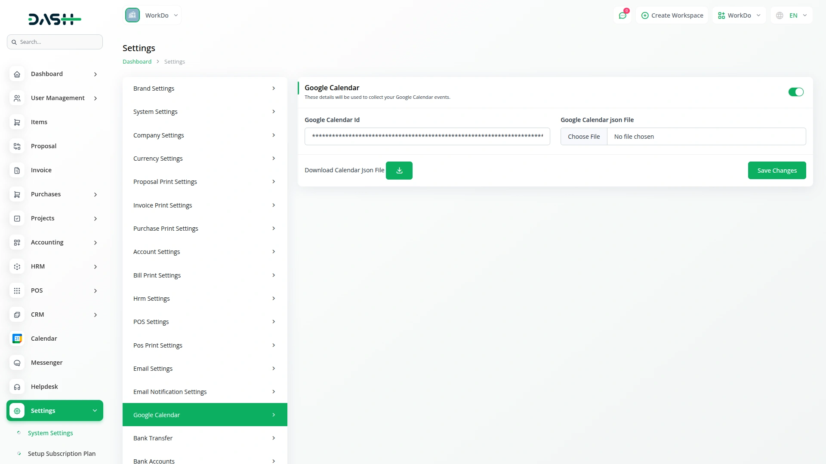Click the chat messages icon in header
The height and width of the screenshot is (464, 826).
click(623, 15)
